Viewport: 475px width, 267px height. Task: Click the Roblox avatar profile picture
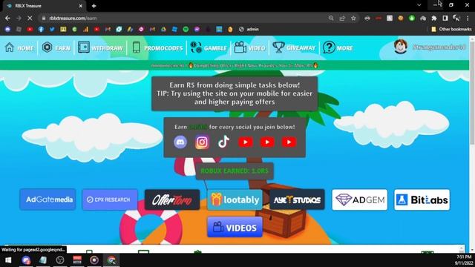(401, 47)
